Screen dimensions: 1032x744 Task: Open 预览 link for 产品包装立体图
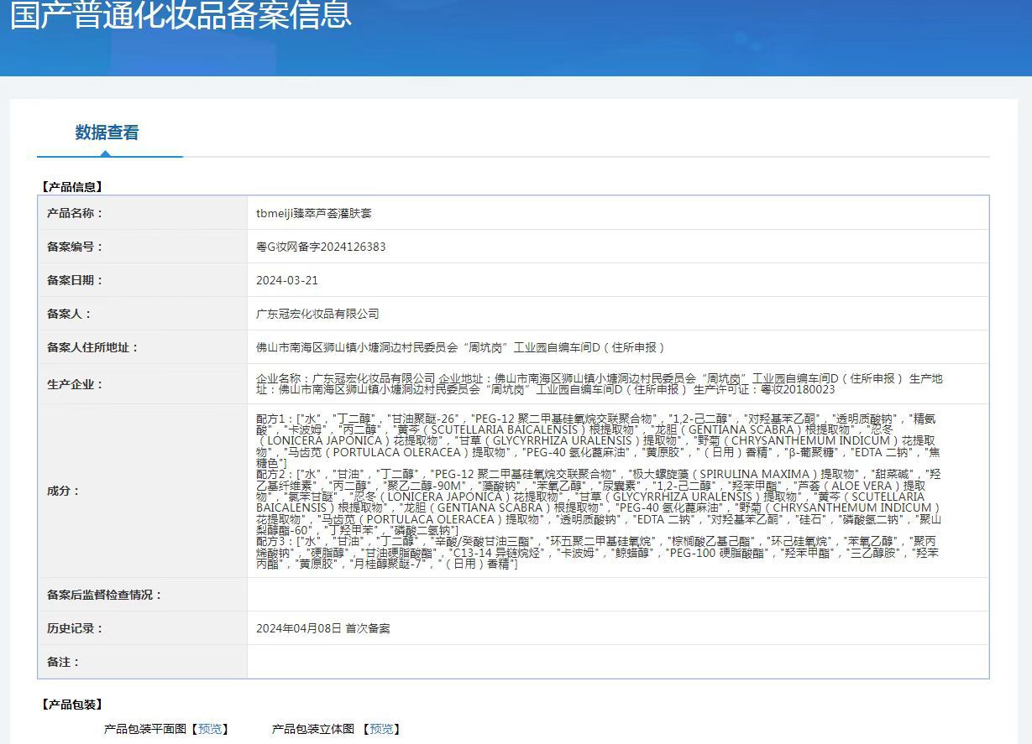[x=381, y=729]
